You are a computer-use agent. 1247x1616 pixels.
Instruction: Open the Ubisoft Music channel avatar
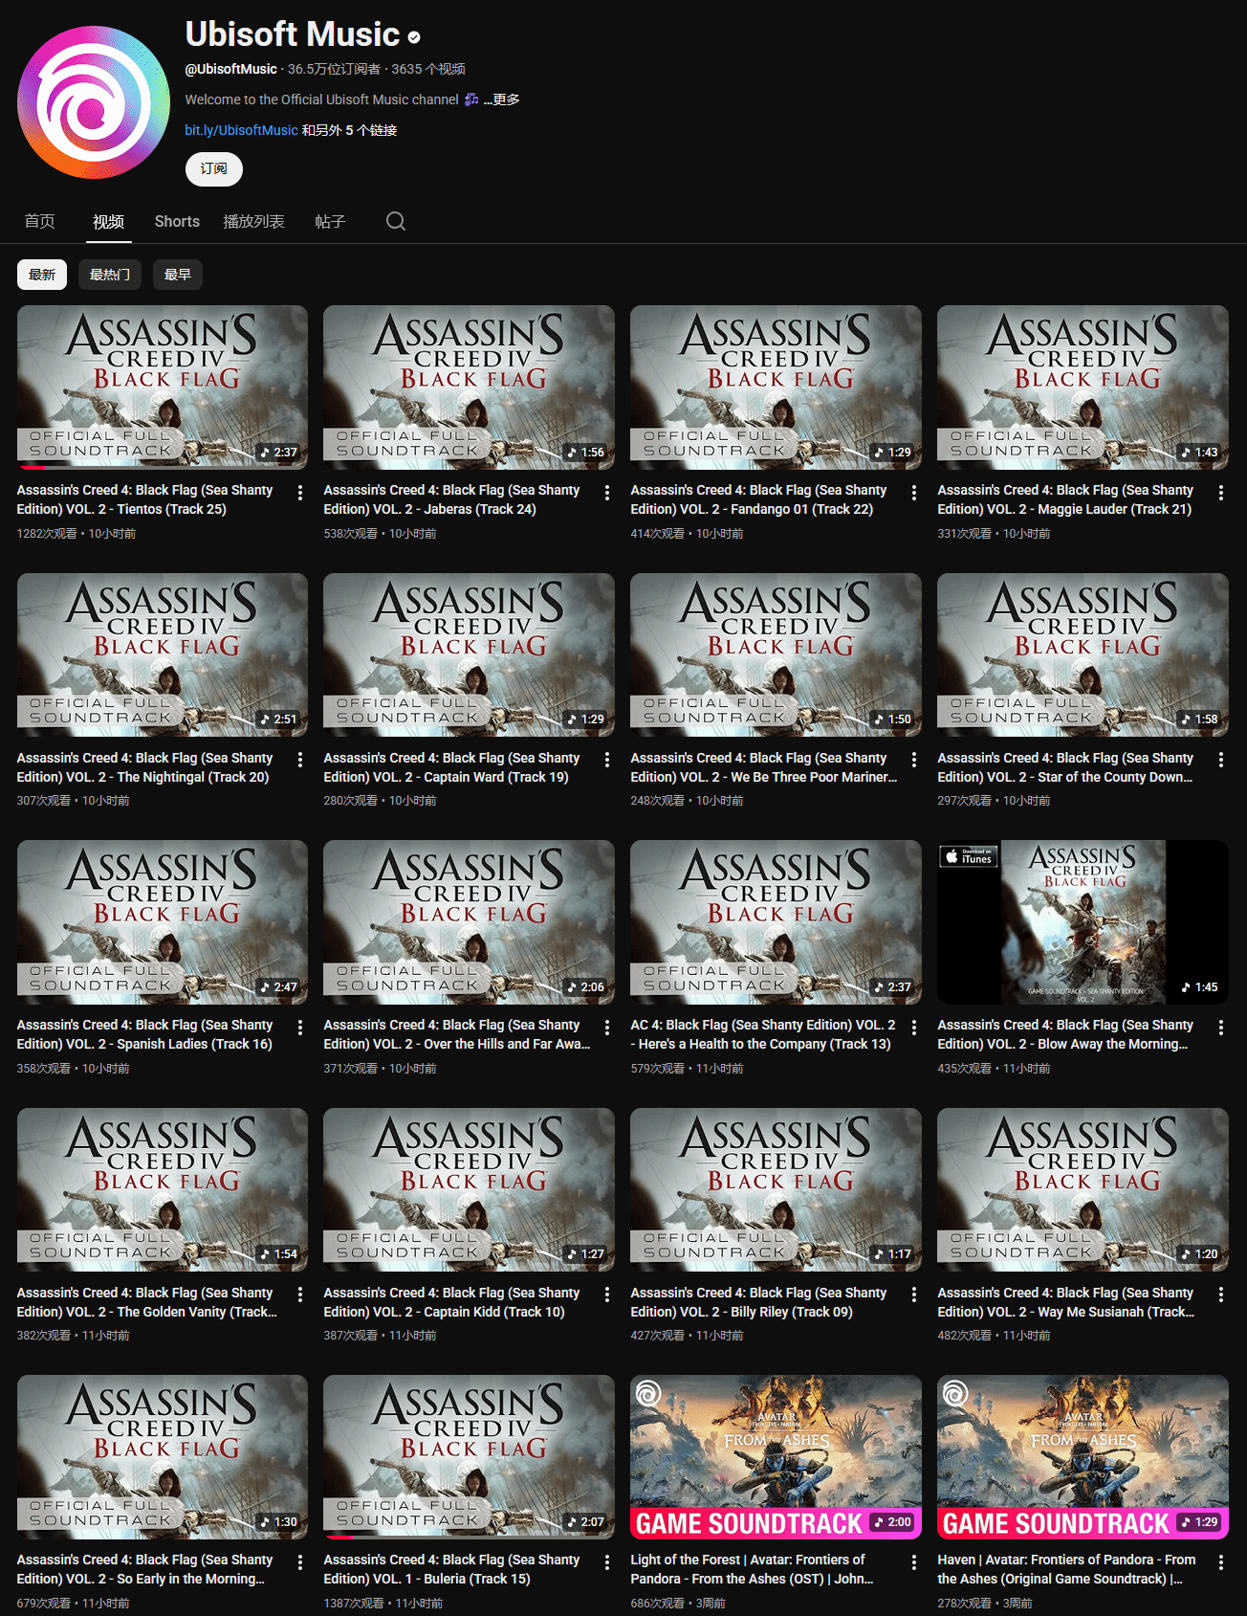tap(94, 102)
